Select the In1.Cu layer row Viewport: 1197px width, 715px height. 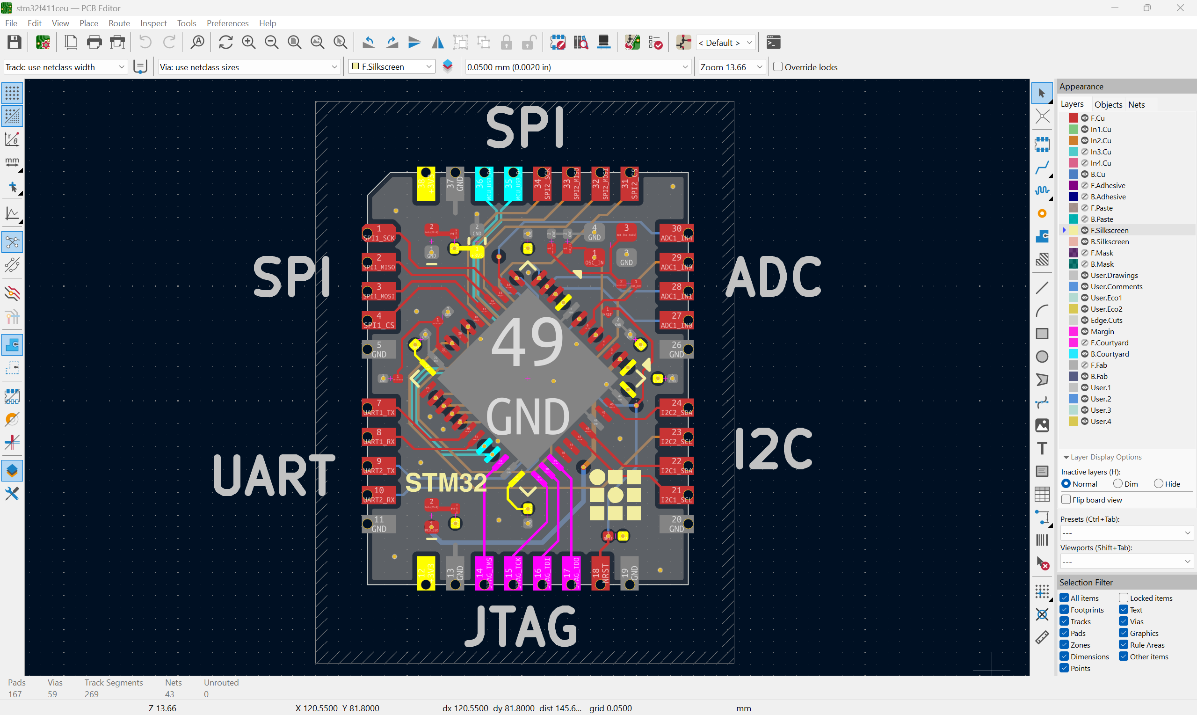click(1127, 129)
